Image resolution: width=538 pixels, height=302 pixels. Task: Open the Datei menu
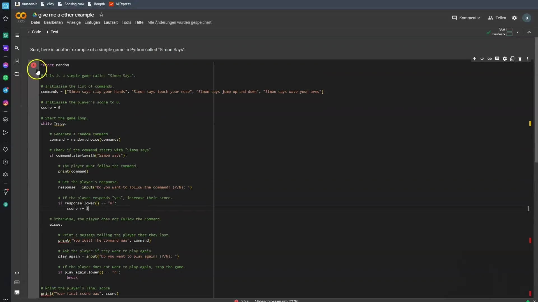36,22
